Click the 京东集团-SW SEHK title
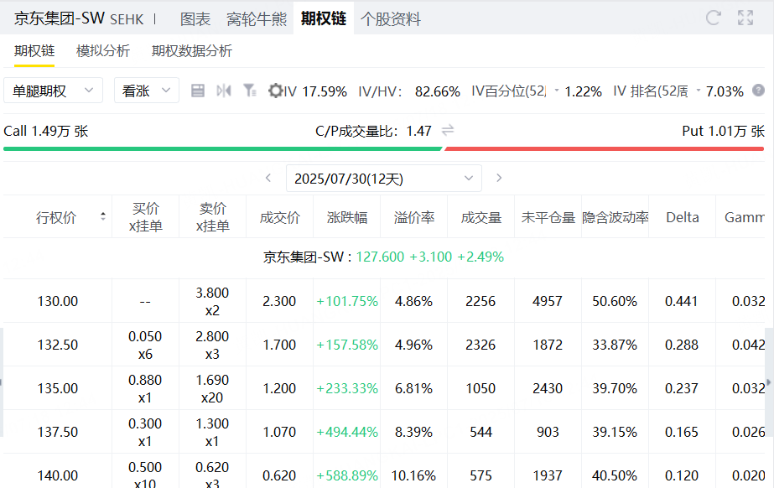This screenshot has height=488, width=774. tap(79, 18)
